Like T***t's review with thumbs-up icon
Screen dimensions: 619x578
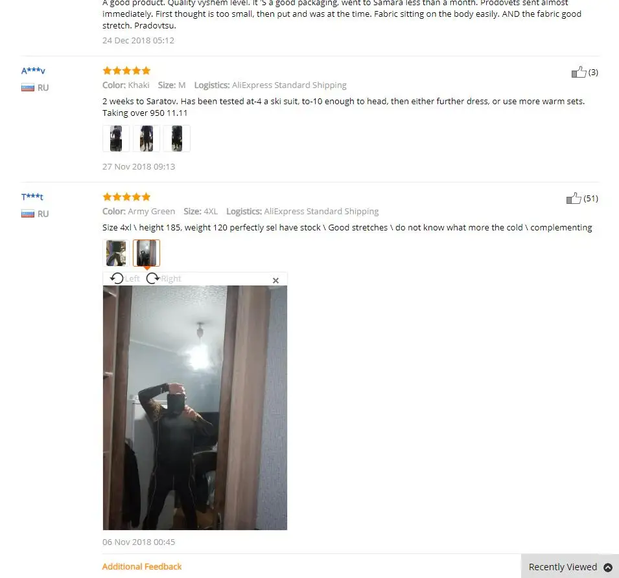[x=574, y=198]
